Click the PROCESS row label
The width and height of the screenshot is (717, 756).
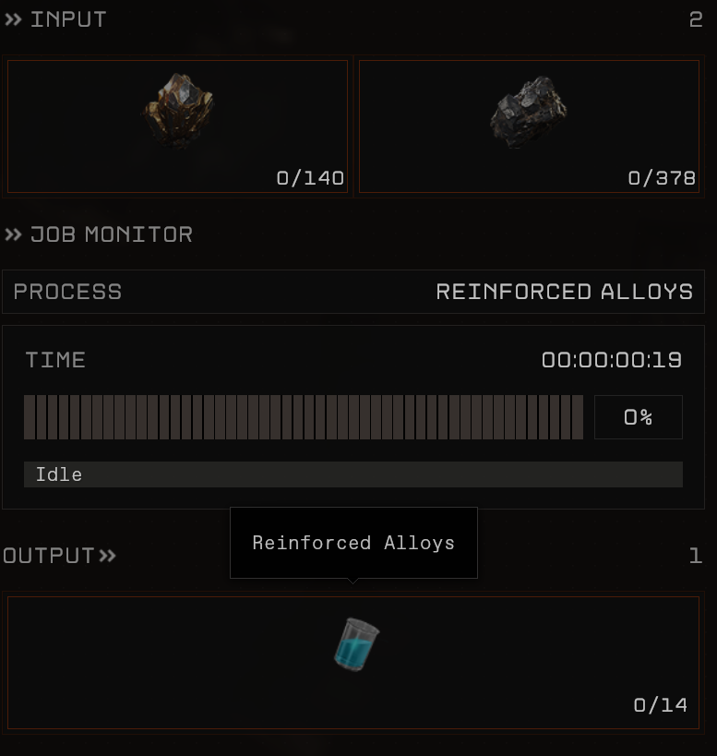pos(67,292)
